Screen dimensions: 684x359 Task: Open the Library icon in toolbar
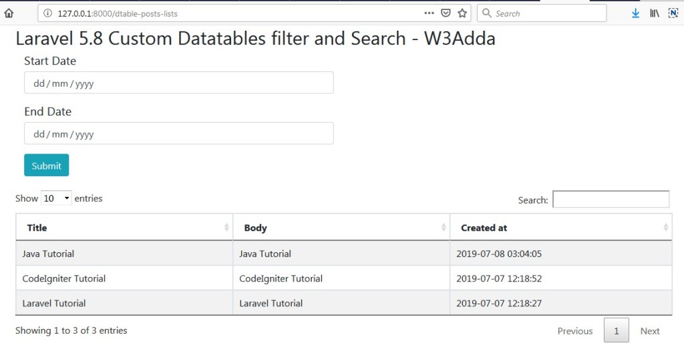tap(655, 13)
